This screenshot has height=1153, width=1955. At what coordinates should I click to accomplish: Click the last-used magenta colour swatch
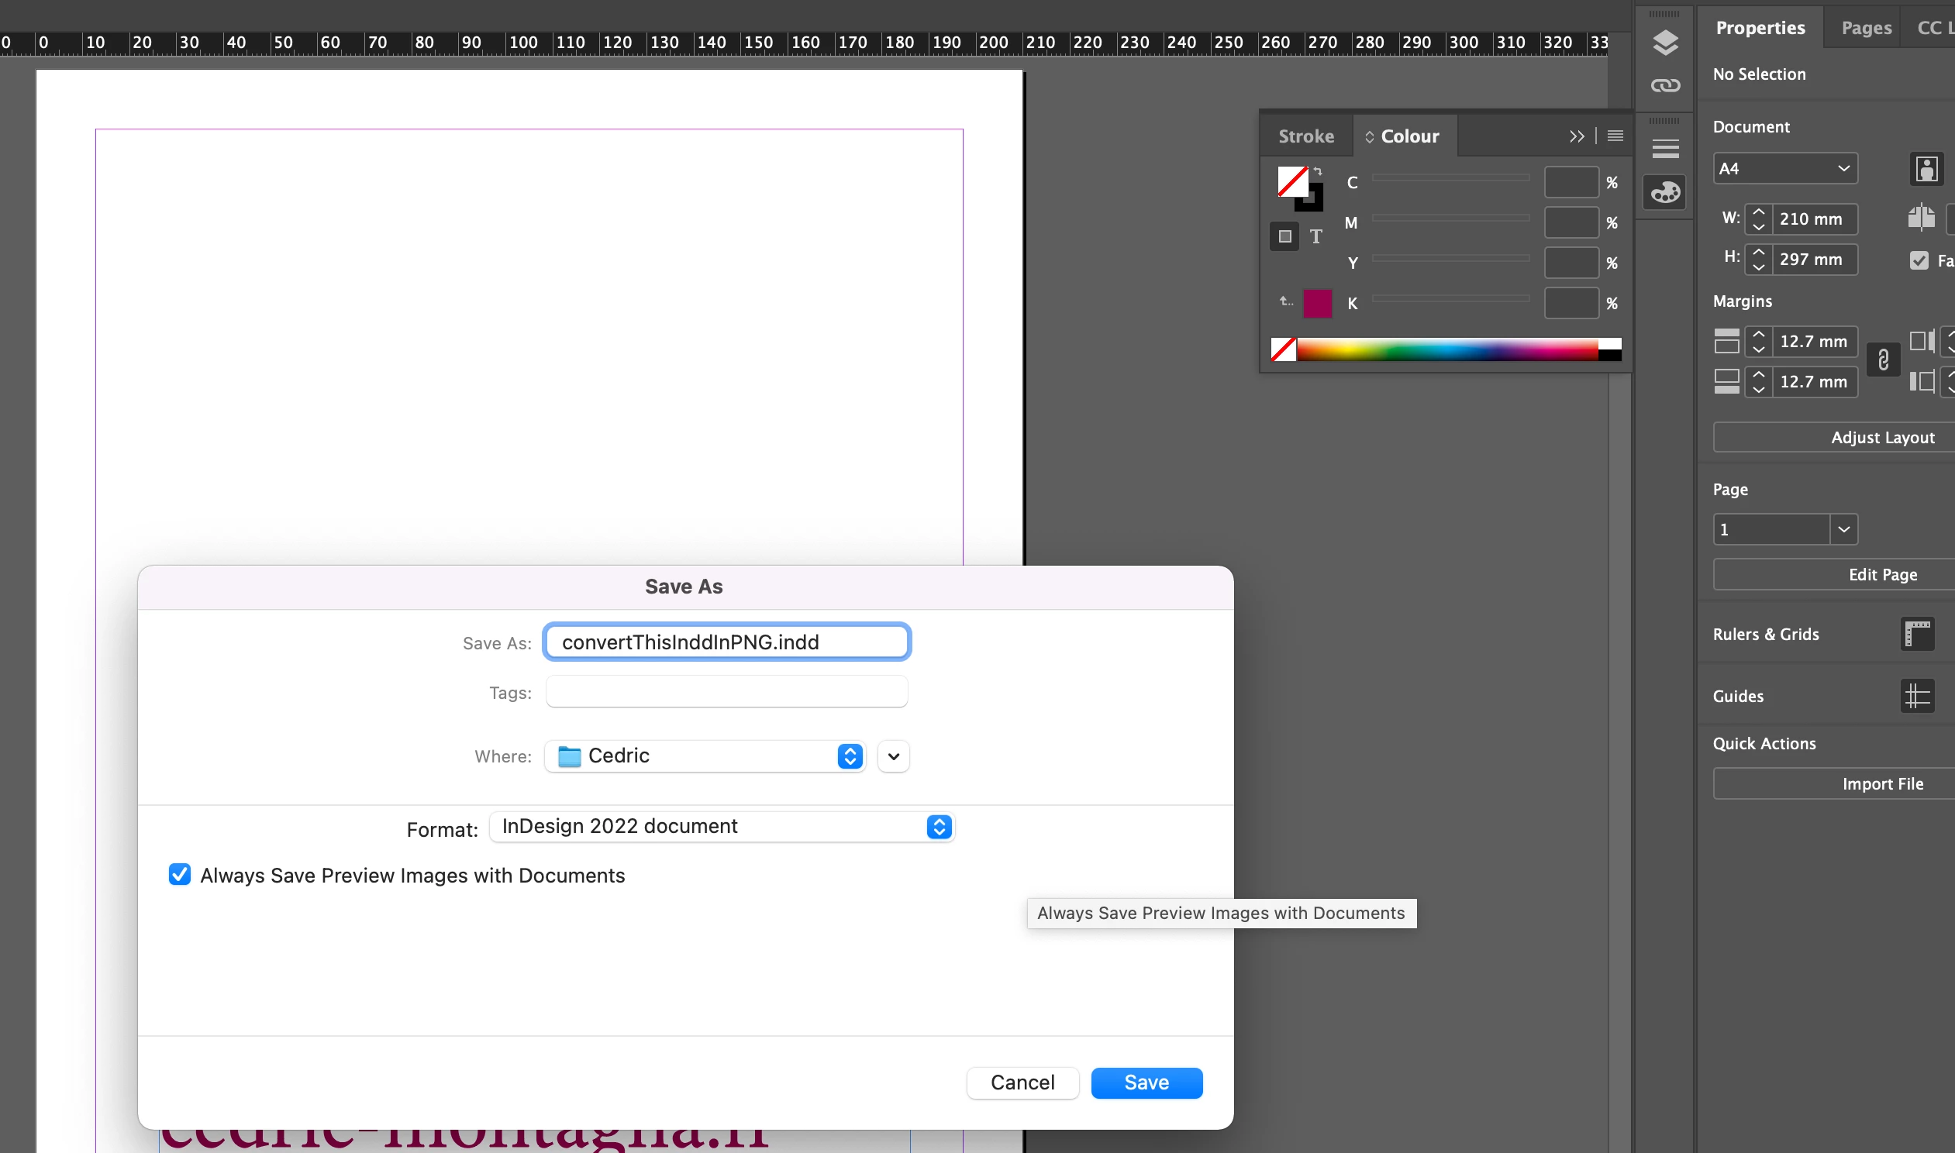tap(1317, 303)
